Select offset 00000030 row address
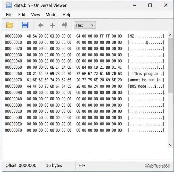The width and height of the screenshot is (174, 172). [14, 55]
